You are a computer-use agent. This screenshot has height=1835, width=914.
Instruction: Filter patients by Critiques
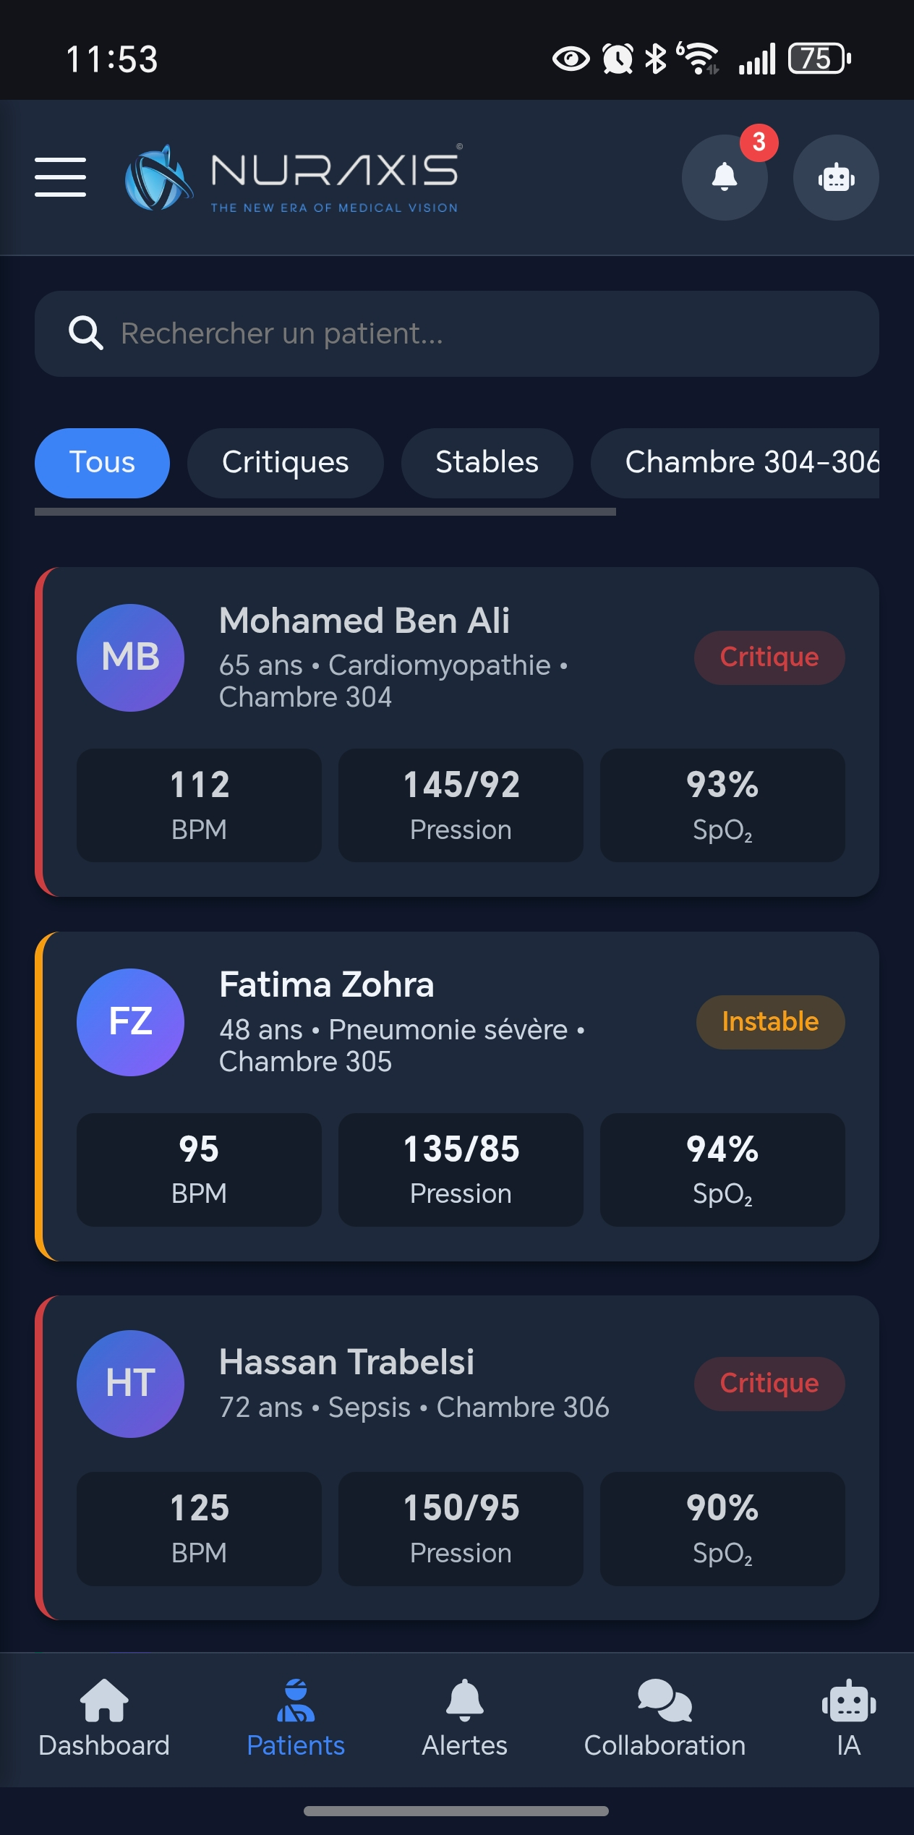coord(285,463)
